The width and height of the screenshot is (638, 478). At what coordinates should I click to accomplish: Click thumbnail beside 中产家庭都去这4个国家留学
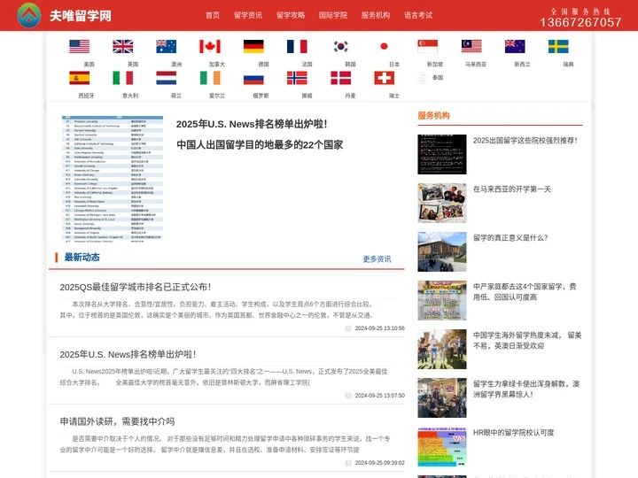(x=442, y=300)
